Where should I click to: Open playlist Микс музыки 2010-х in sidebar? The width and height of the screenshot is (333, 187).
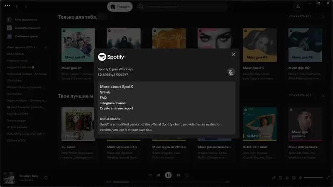(x=21, y=47)
